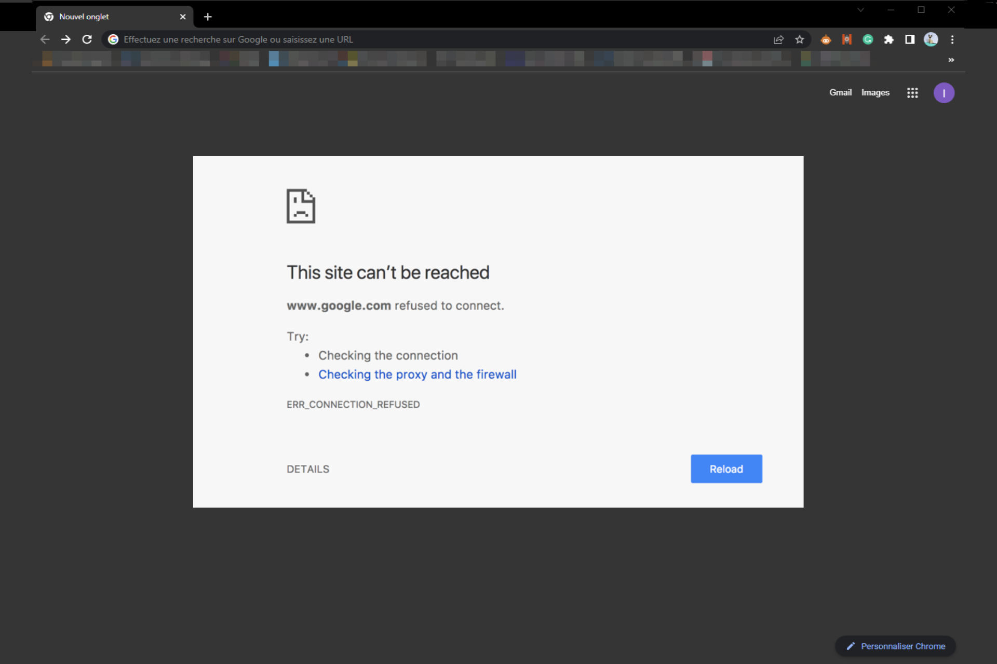Click the DETAILS button
This screenshot has height=664, width=997.
click(308, 469)
